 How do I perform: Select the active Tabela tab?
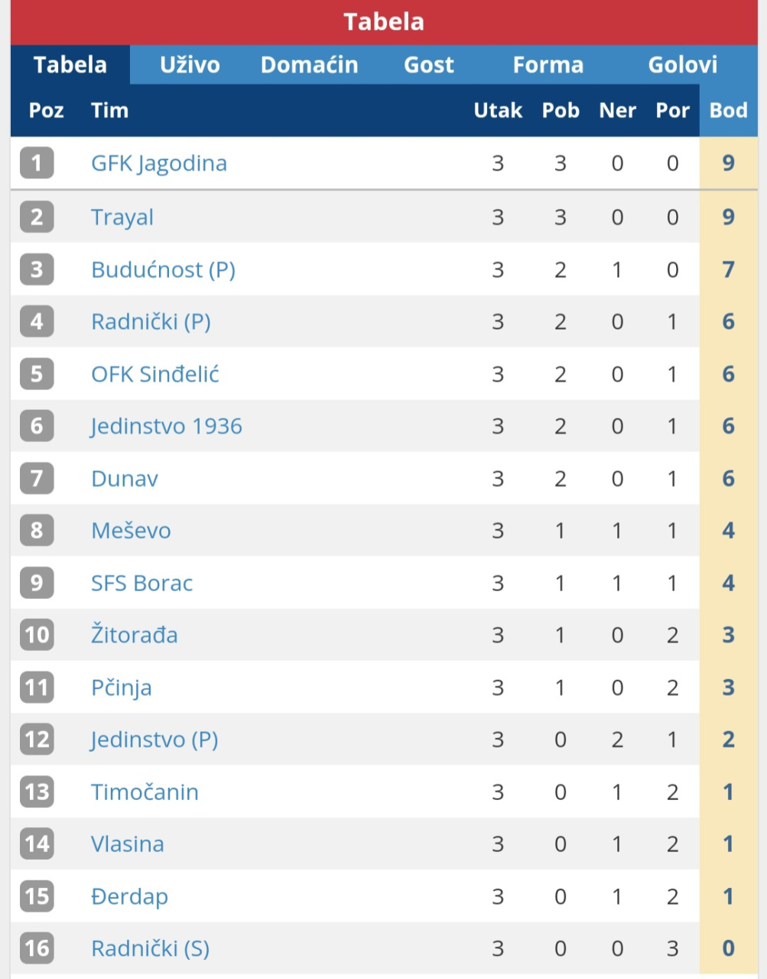pos(70,65)
